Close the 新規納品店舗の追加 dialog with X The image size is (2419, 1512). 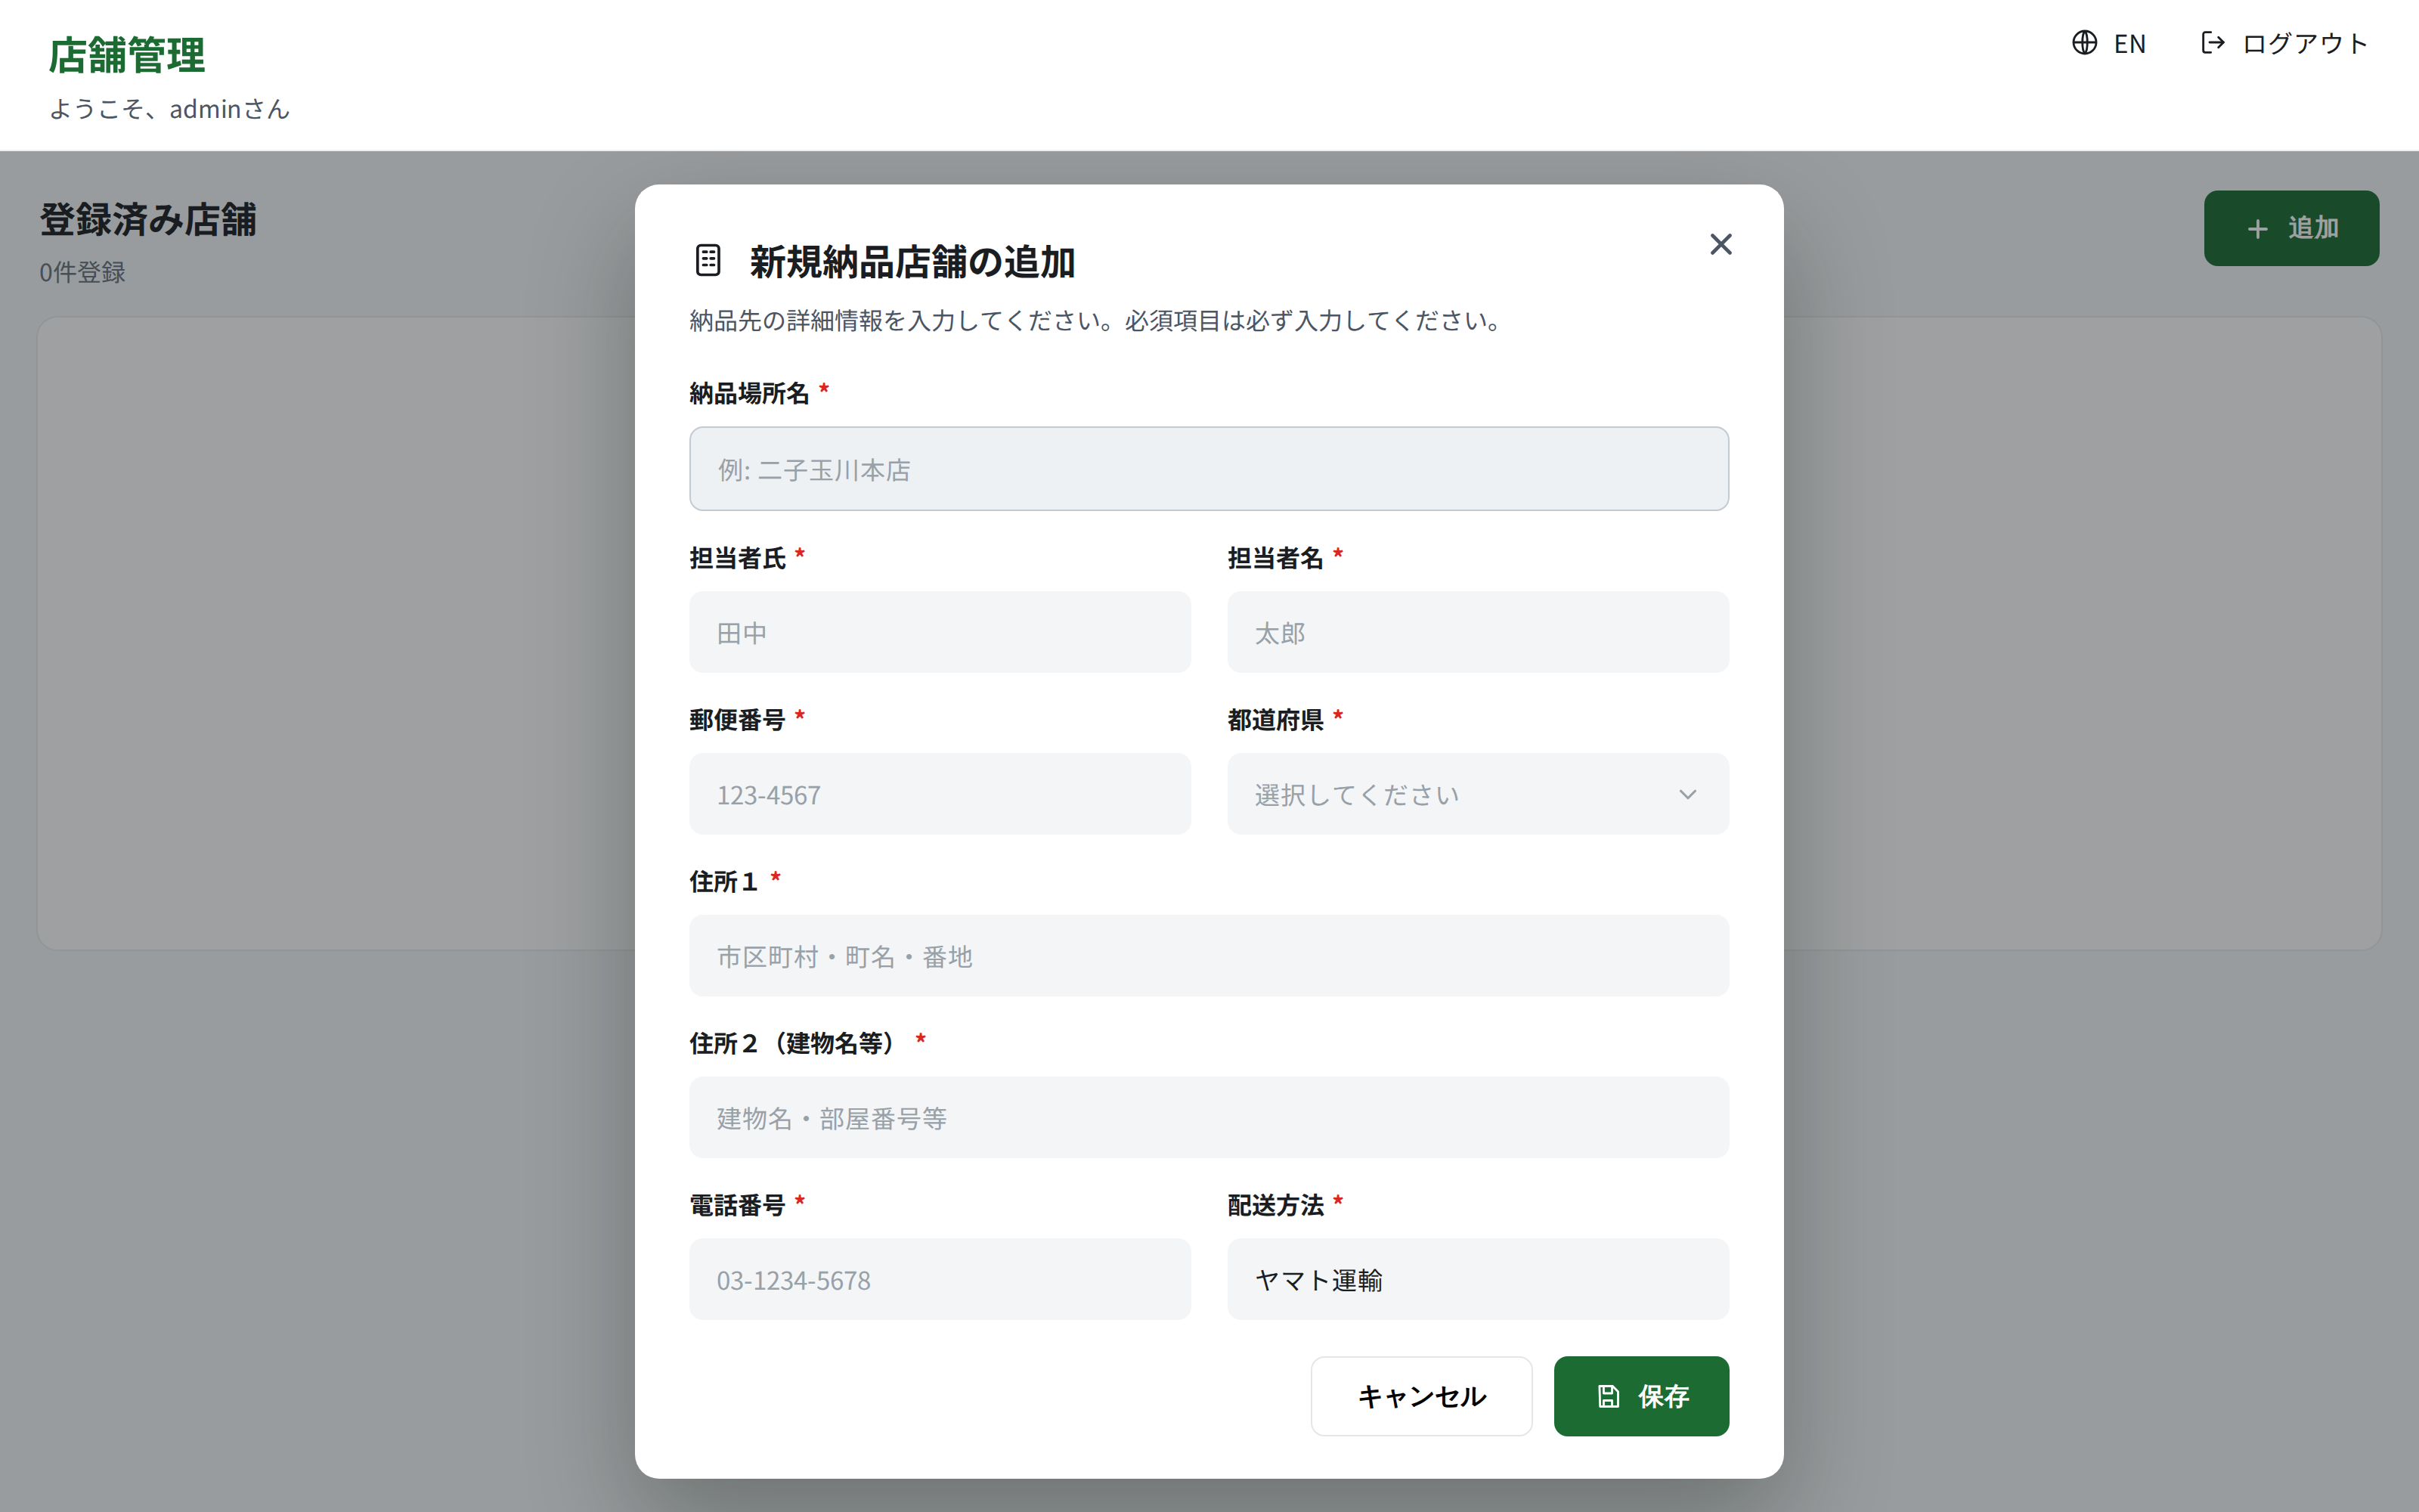(x=1721, y=244)
